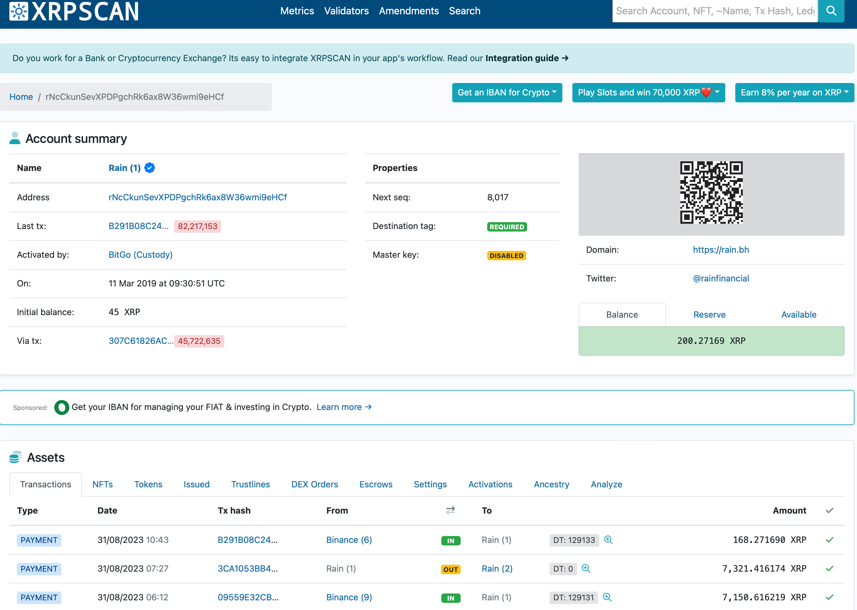
Task: Click the XRPSCAN logo icon
Action: pos(18,11)
